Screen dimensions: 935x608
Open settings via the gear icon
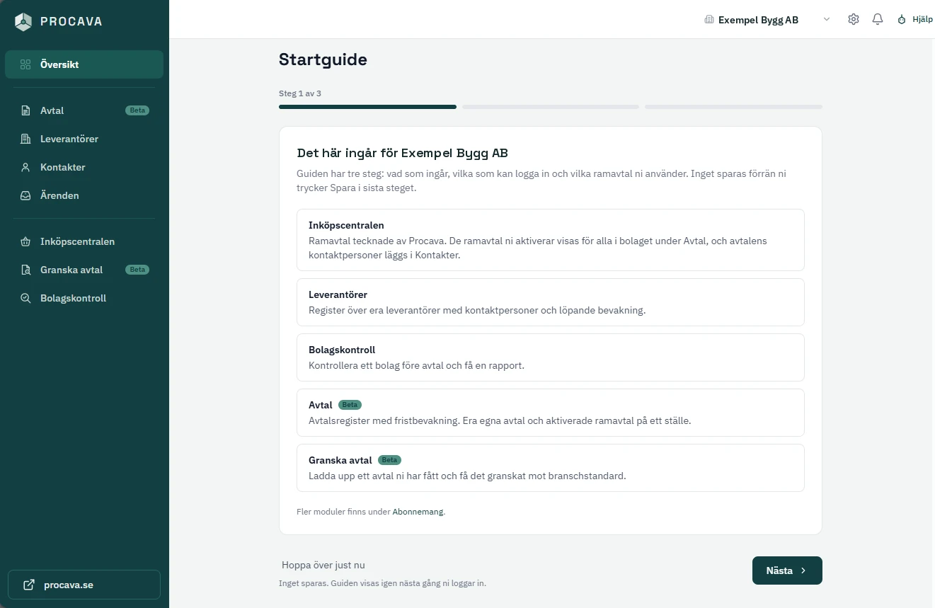[854, 19]
